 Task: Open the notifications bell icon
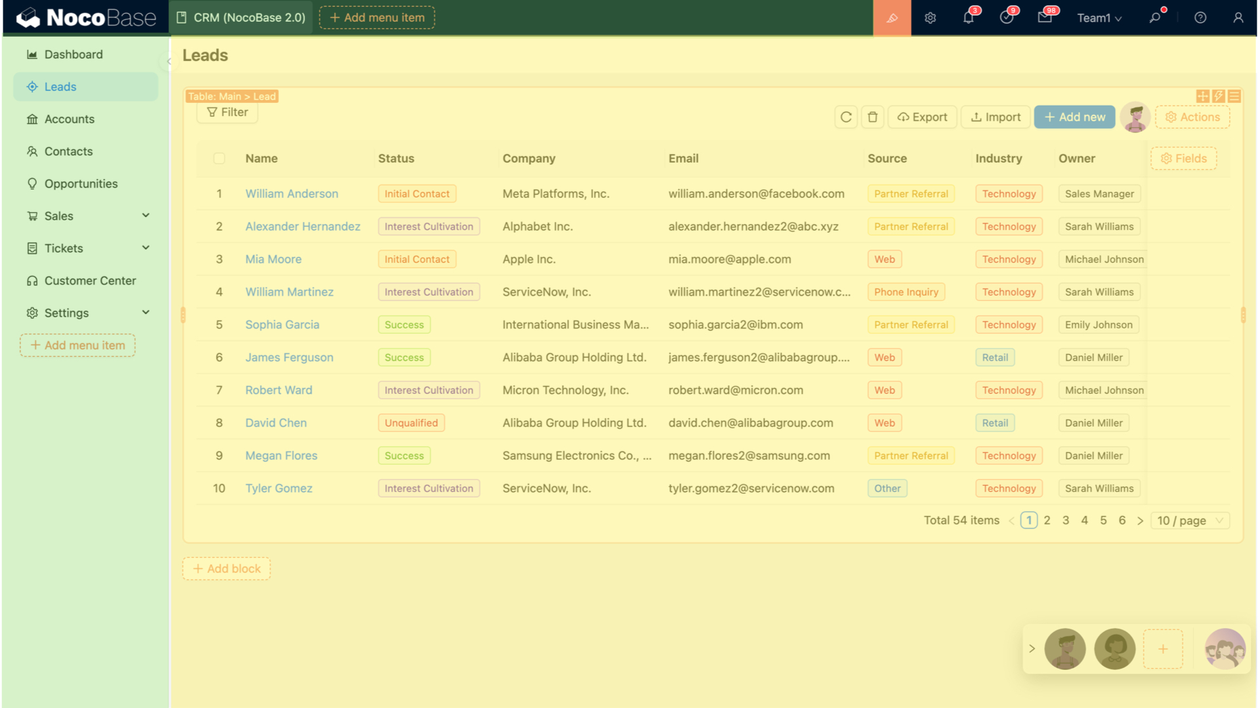968,18
